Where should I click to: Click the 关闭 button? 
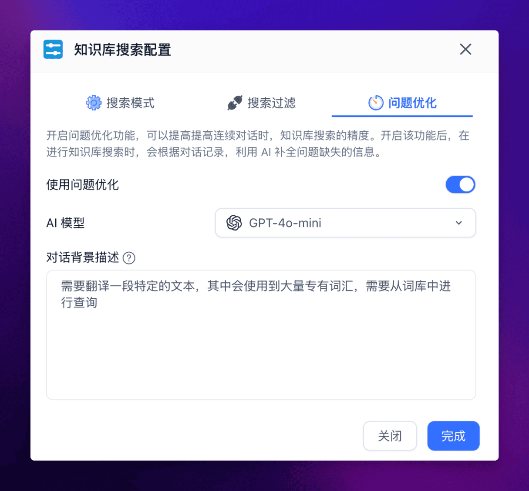[390, 436]
